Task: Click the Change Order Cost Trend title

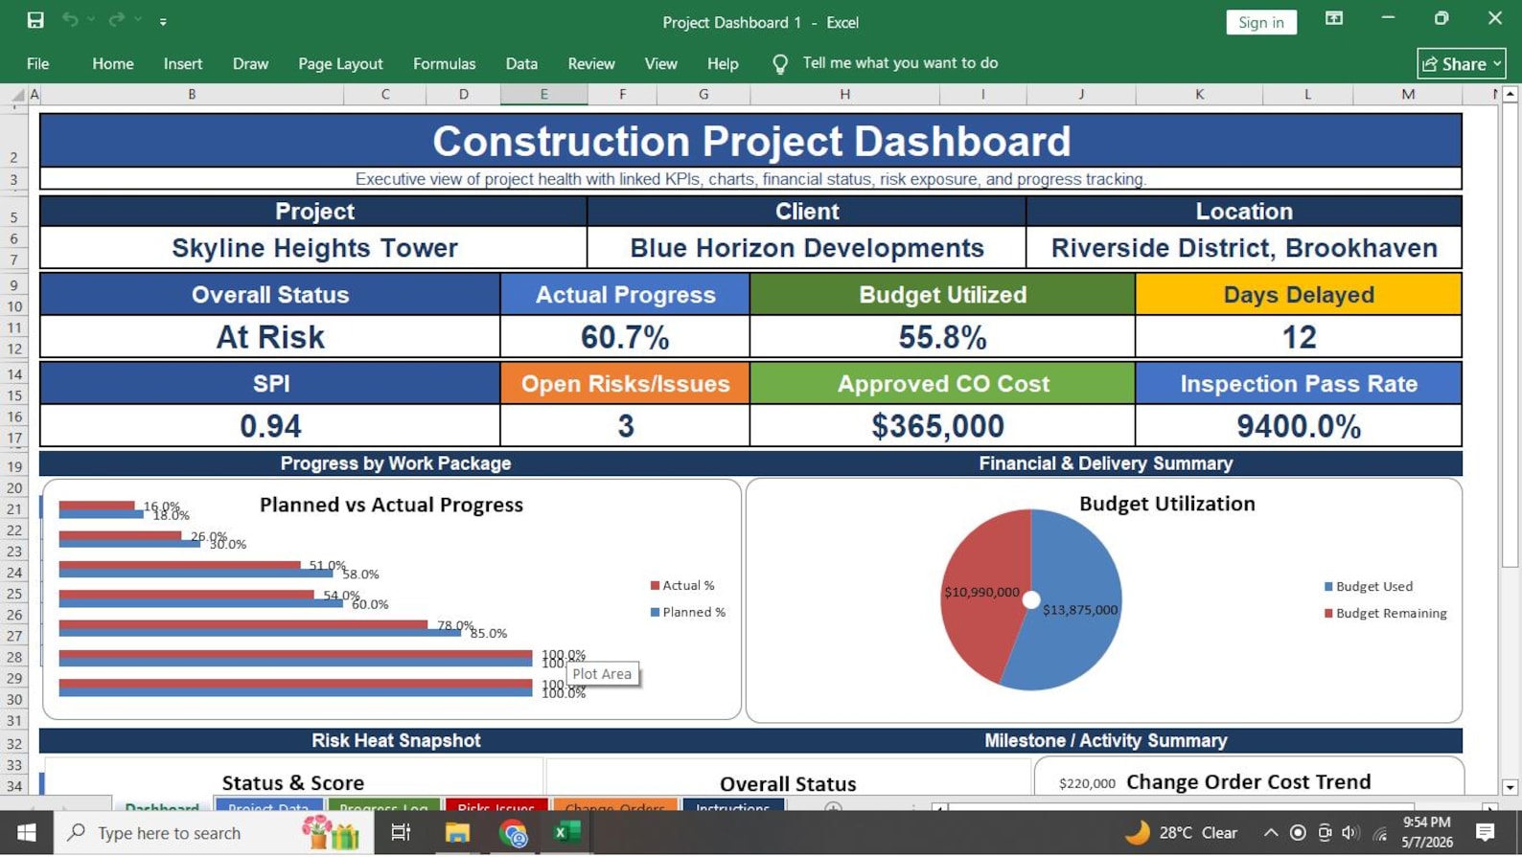Action: pyautogui.click(x=1248, y=781)
